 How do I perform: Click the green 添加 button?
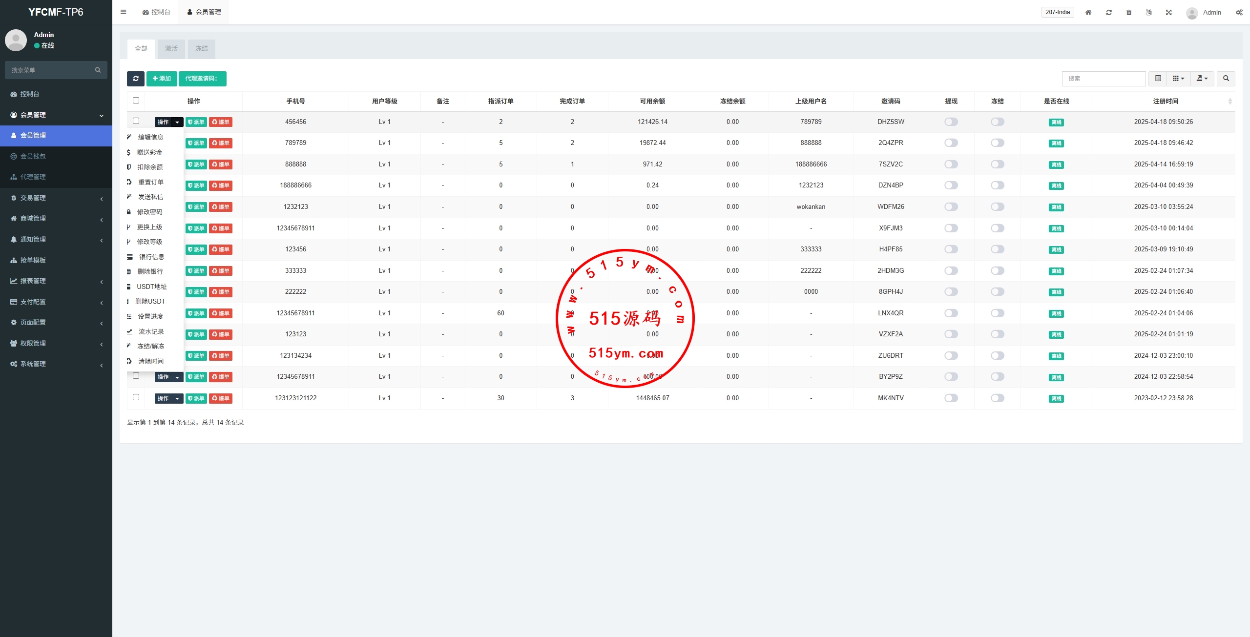(x=162, y=79)
